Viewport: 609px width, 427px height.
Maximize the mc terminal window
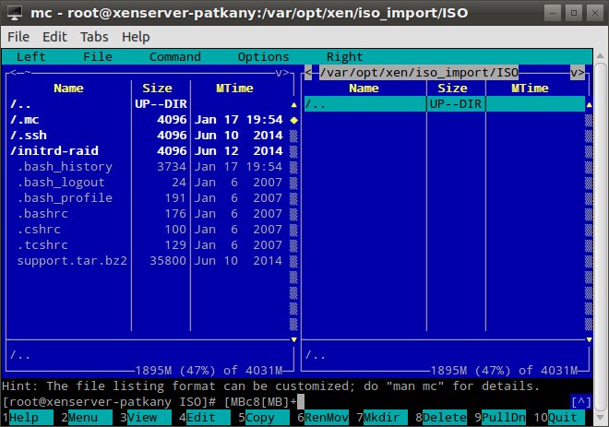coord(574,13)
